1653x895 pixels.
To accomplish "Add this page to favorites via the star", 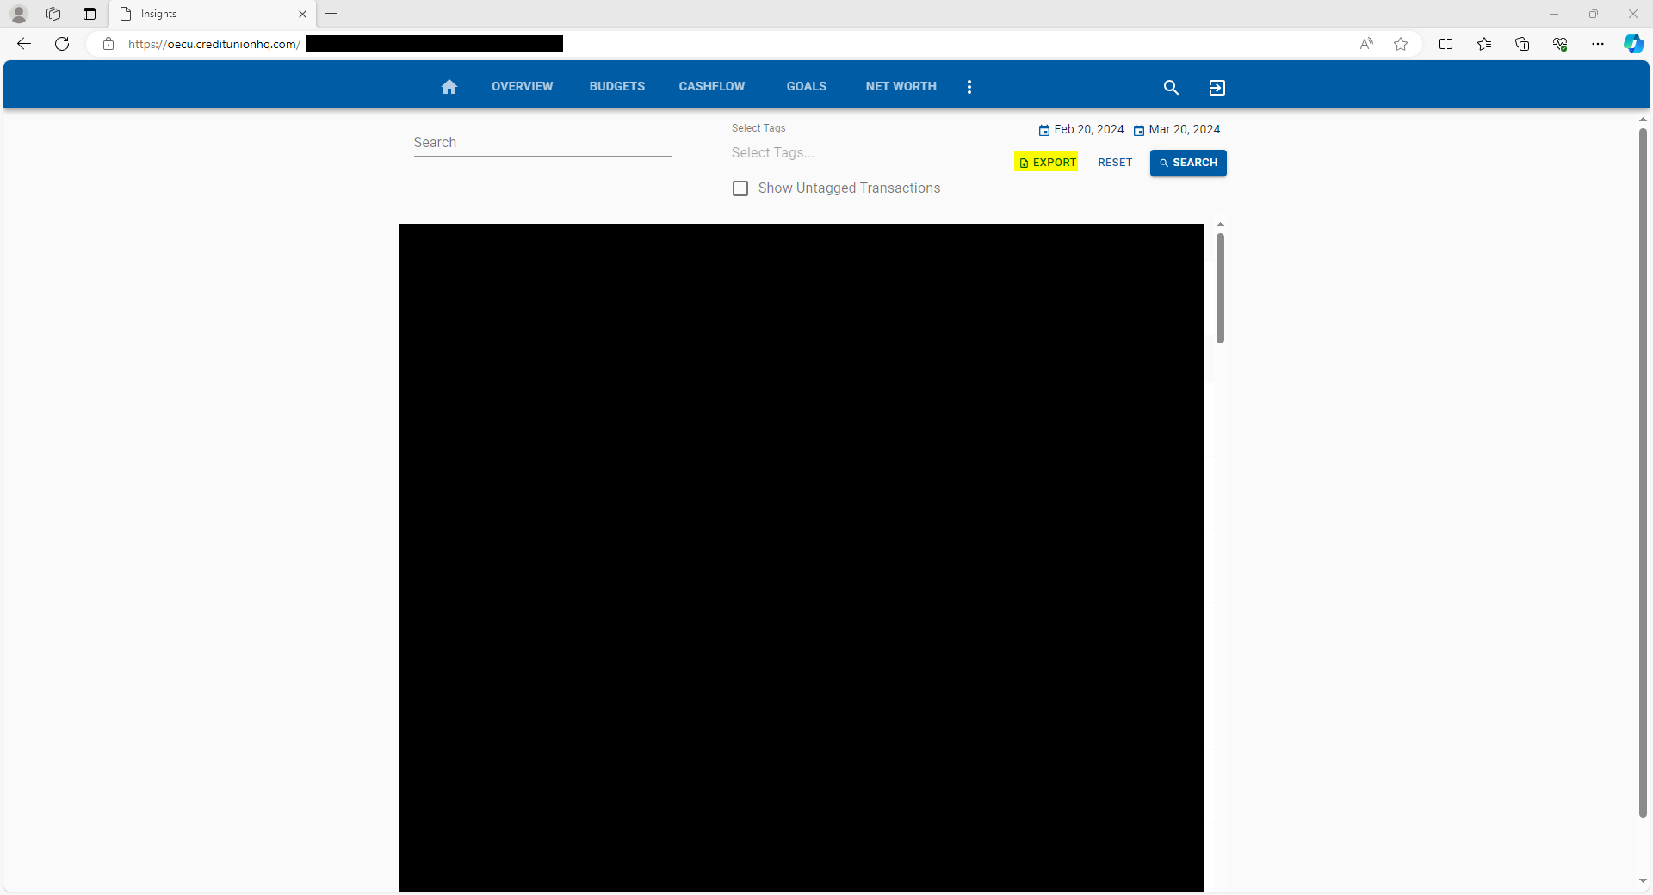I will [1400, 44].
